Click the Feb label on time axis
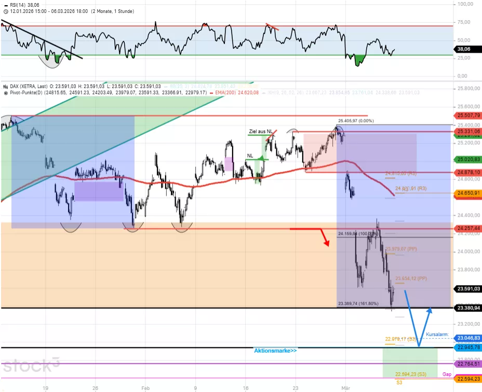 tap(145, 387)
